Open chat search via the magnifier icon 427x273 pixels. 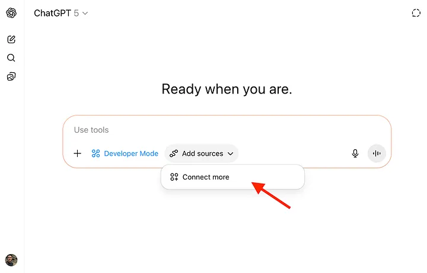coord(11,58)
